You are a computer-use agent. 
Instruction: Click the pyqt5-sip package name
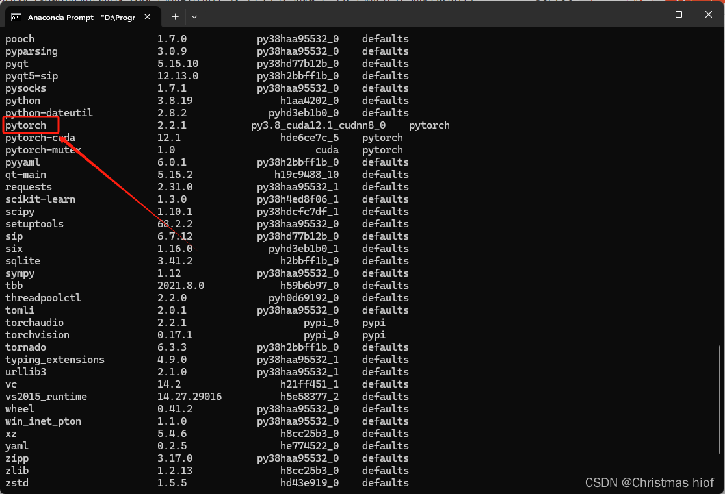click(31, 76)
